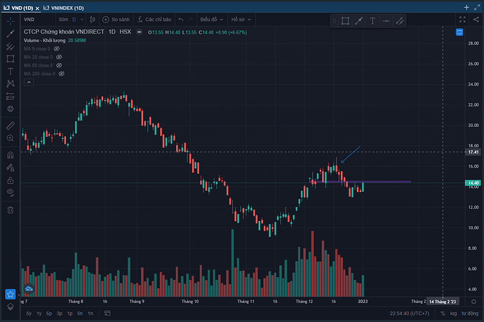Open the emoji icons tool

(11, 109)
